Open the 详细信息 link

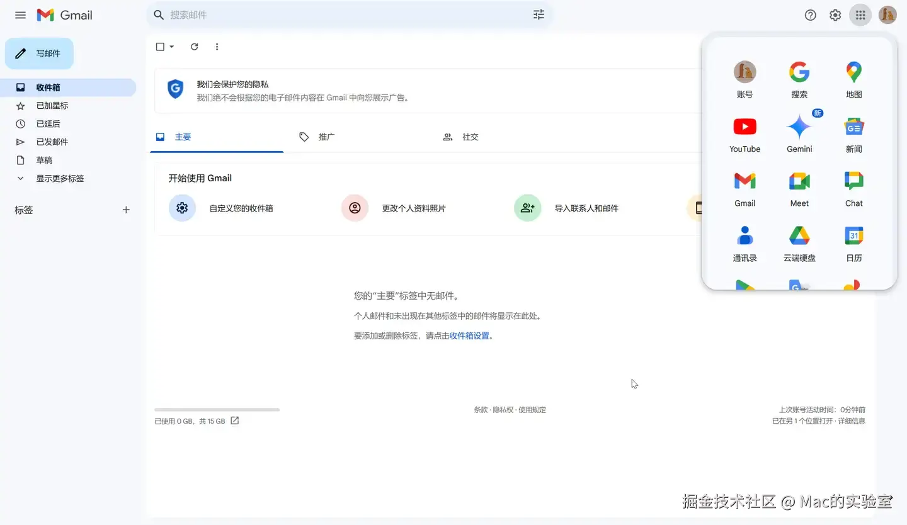(x=852, y=421)
